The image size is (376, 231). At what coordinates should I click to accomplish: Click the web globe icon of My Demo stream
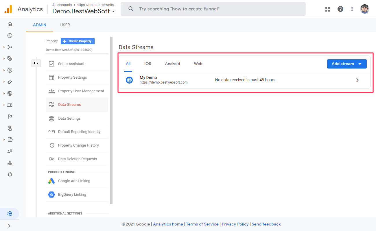coord(129,80)
